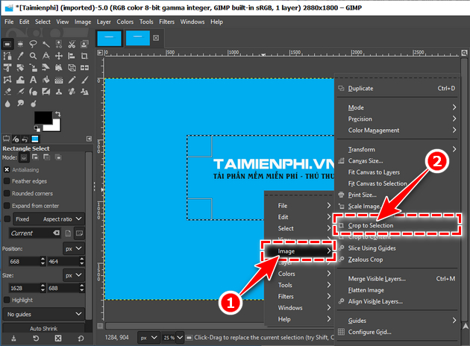Select the Scissors Select tool
Screen dimensions: 470x346
pyautogui.click(x=72, y=44)
